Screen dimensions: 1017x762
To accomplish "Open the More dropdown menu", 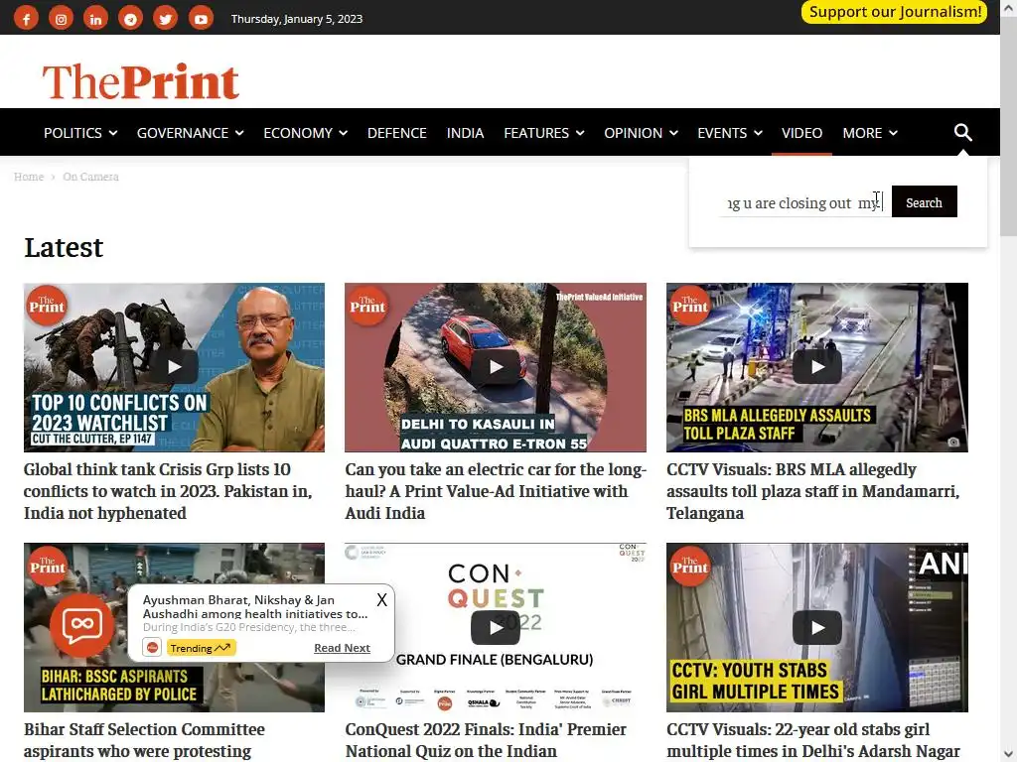I will pyautogui.click(x=870, y=133).
